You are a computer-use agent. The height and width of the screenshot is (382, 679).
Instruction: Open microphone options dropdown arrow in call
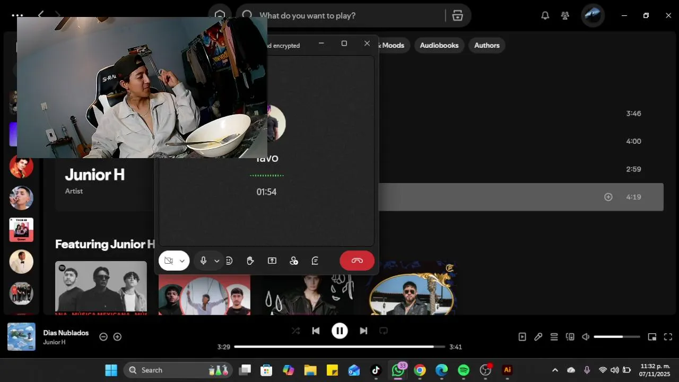point(216,261)
